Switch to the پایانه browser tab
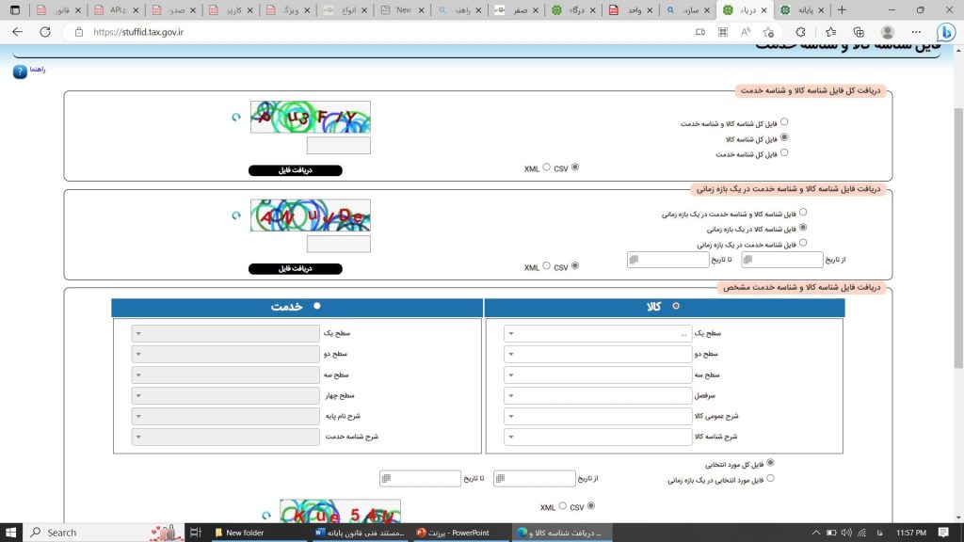 [803, 9]
